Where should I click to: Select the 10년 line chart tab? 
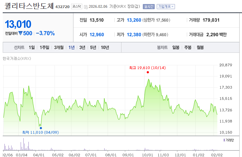tap(105, 47)
